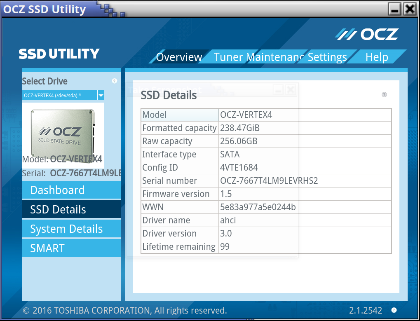This screenshot has width=420, height=321.
Task: Click the OCZ logo at top right
Action: 367,34
